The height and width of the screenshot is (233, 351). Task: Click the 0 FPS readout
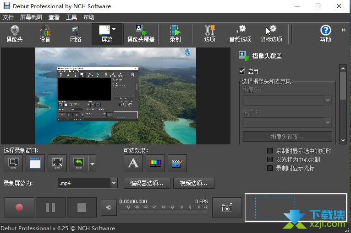202,201
